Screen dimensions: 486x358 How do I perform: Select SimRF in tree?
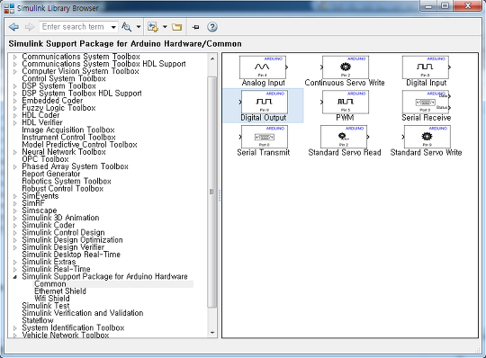pyautogui.click(x=33, y=203)
